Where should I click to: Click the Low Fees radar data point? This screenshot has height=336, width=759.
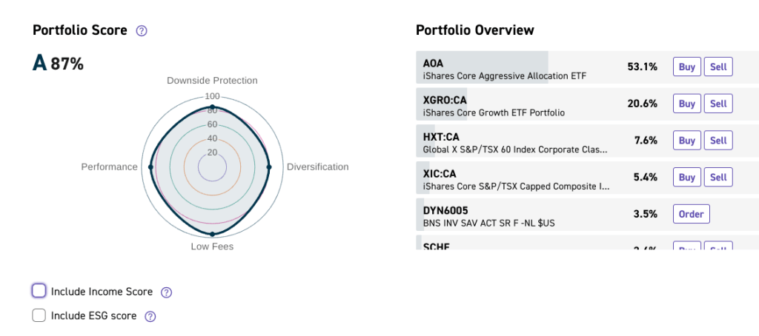(x=212, y=234)
